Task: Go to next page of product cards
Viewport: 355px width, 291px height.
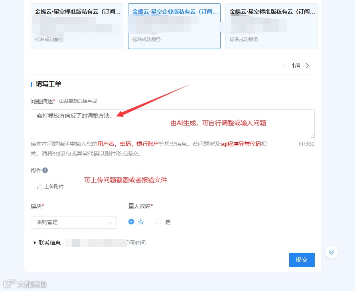Action: tap(307, 66)
